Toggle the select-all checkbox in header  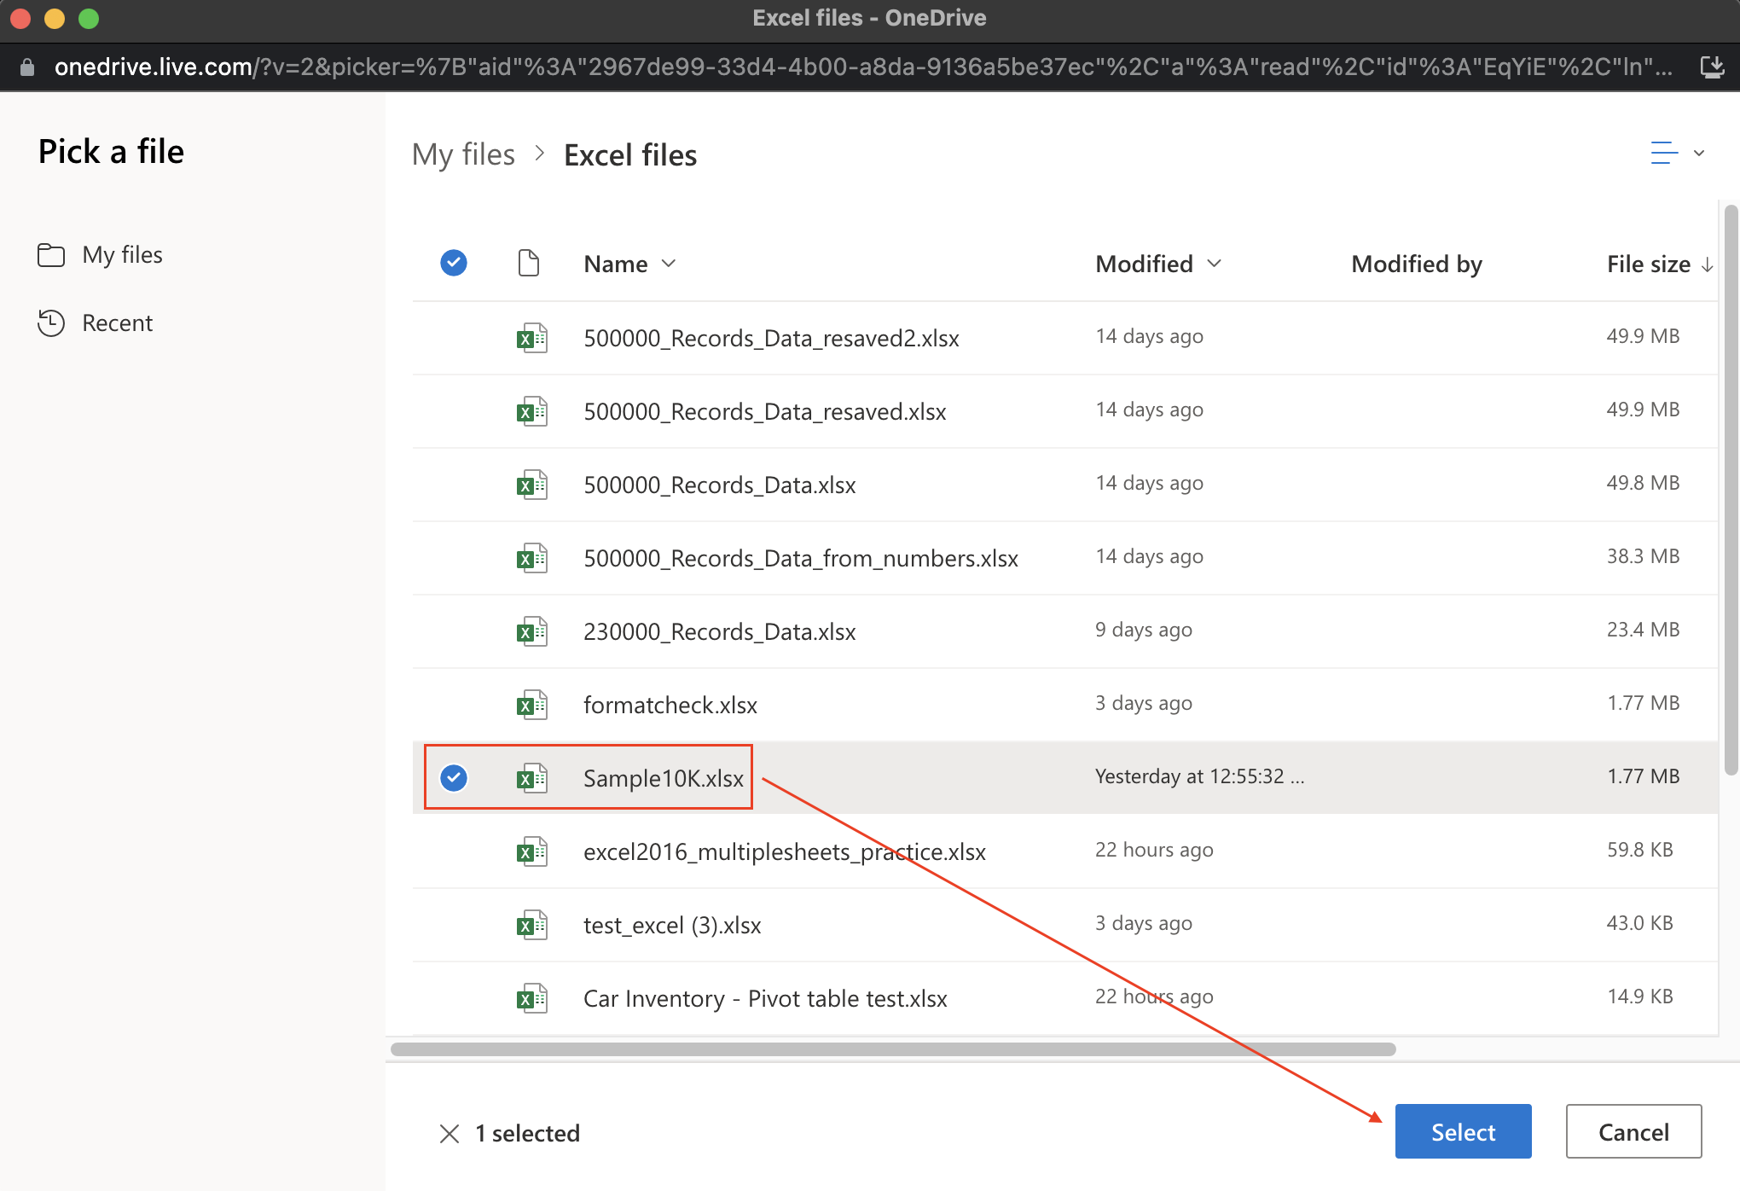point(454,263)
